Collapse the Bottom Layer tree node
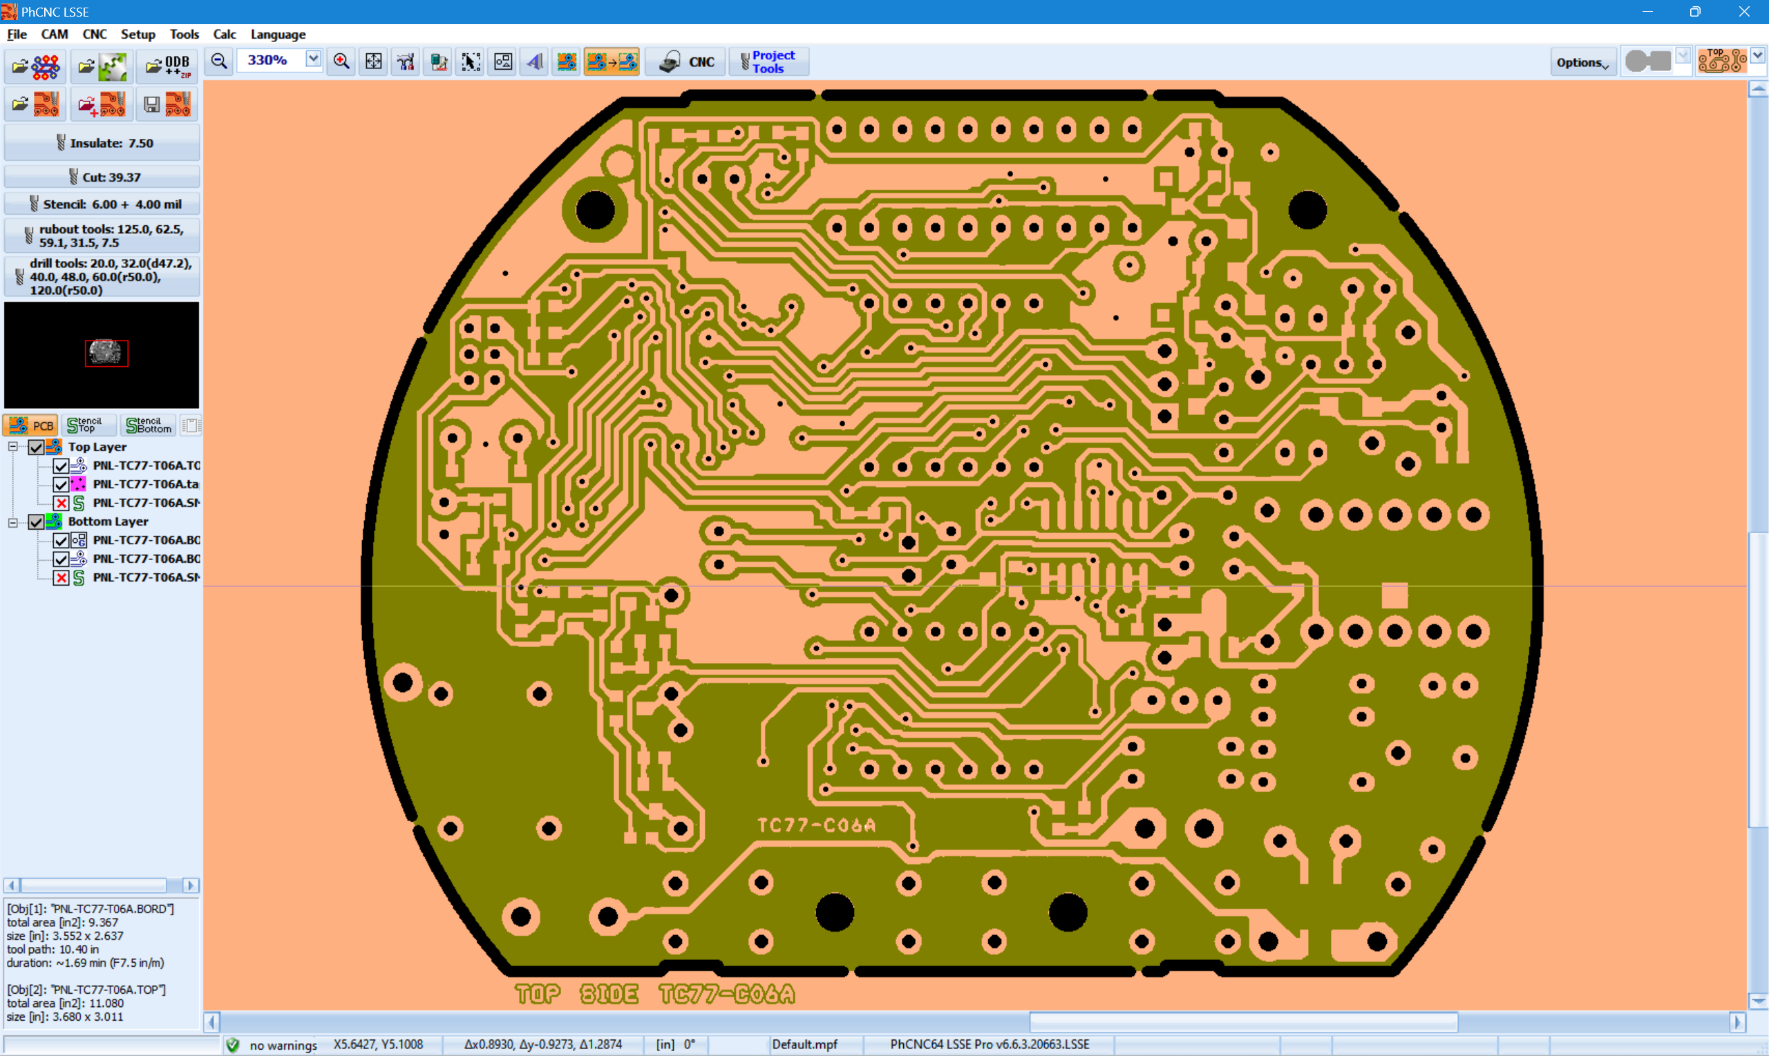 (x=13, y=522)
